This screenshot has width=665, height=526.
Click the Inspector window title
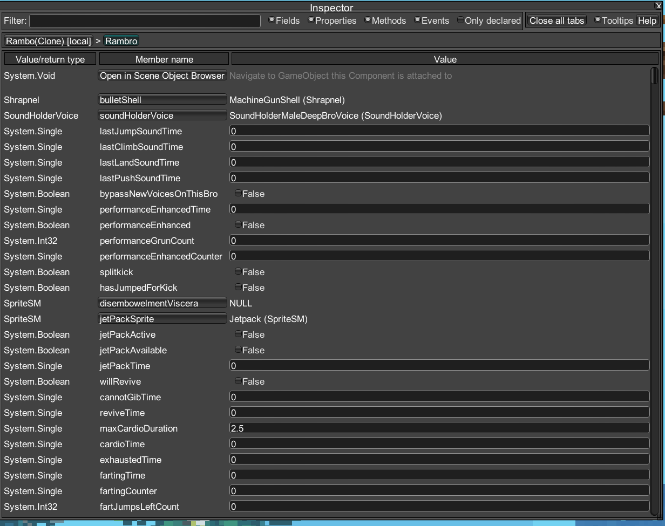point(331,8)
